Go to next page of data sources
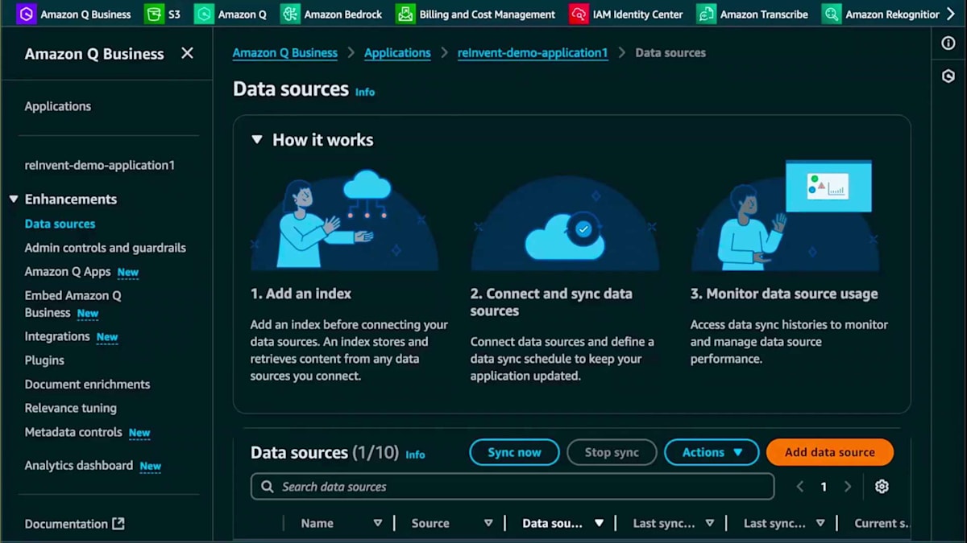The image size is (967, 543). coord(848,487)
